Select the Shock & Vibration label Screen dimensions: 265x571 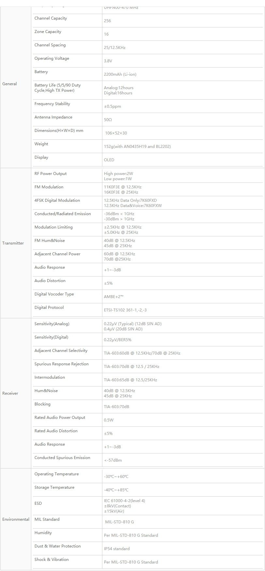tap(52, 560)
